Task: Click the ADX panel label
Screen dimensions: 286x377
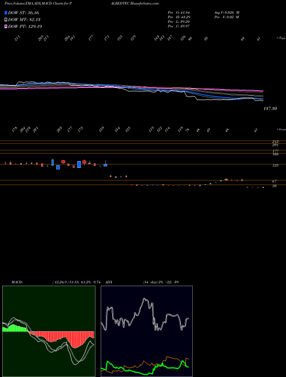Action: [x=109, y=282]
